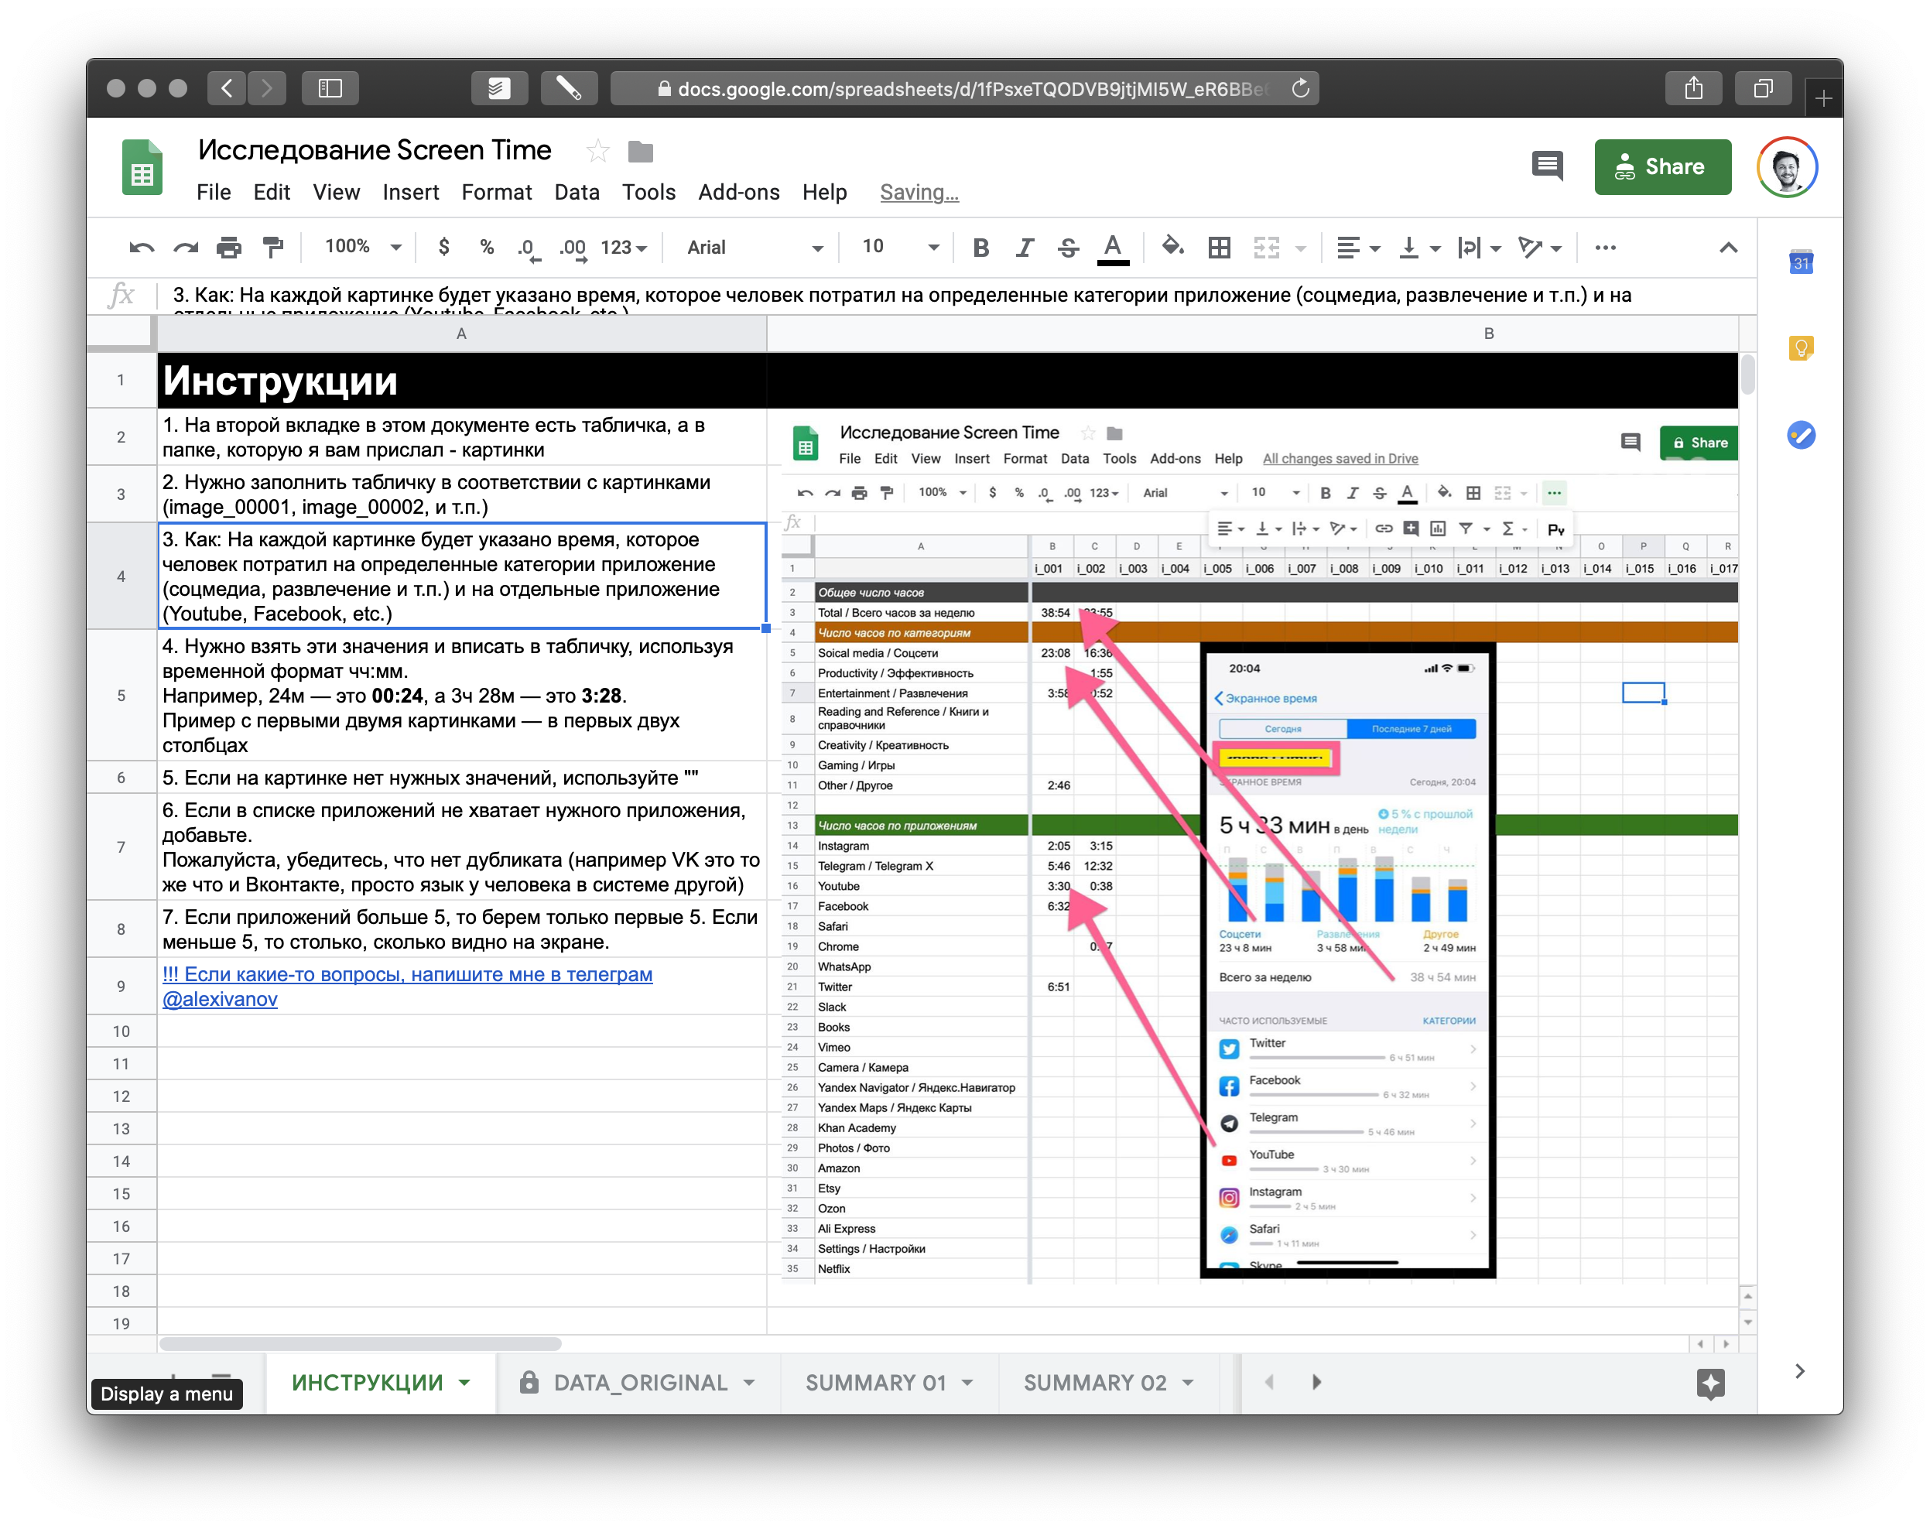Screen dimensions: 1930x1529
Task: Click the Print icon
Action: click(229, 248)
